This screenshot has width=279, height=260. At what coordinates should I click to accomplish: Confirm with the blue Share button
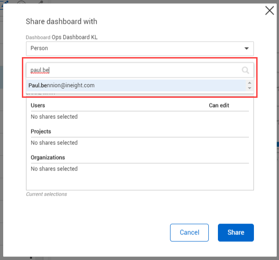(236, 232)
